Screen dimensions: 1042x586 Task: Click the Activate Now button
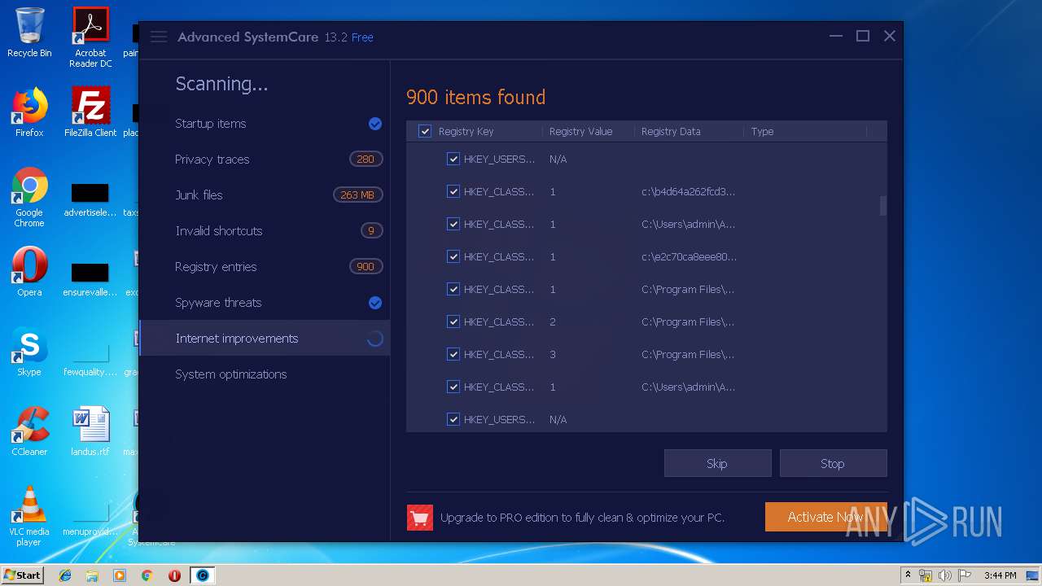[x=825, y=517]
